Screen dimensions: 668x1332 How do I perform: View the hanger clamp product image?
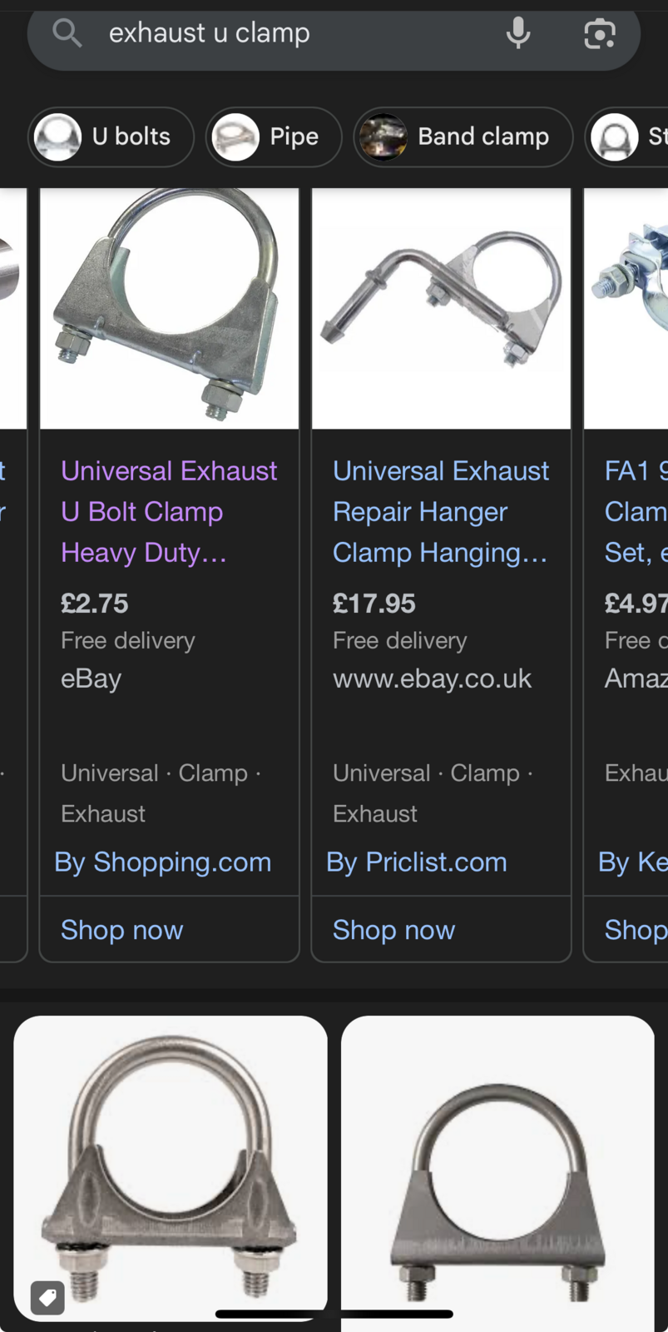point(442,308)
